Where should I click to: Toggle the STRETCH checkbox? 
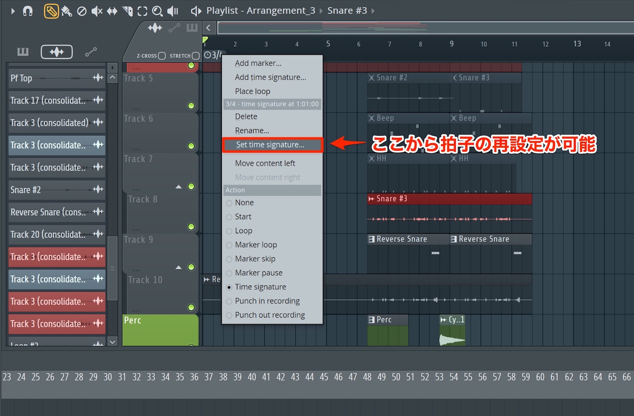coord(196,56)
